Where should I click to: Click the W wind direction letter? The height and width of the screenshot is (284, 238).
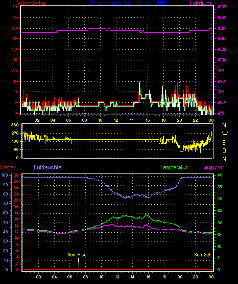(x=225, y=134)
